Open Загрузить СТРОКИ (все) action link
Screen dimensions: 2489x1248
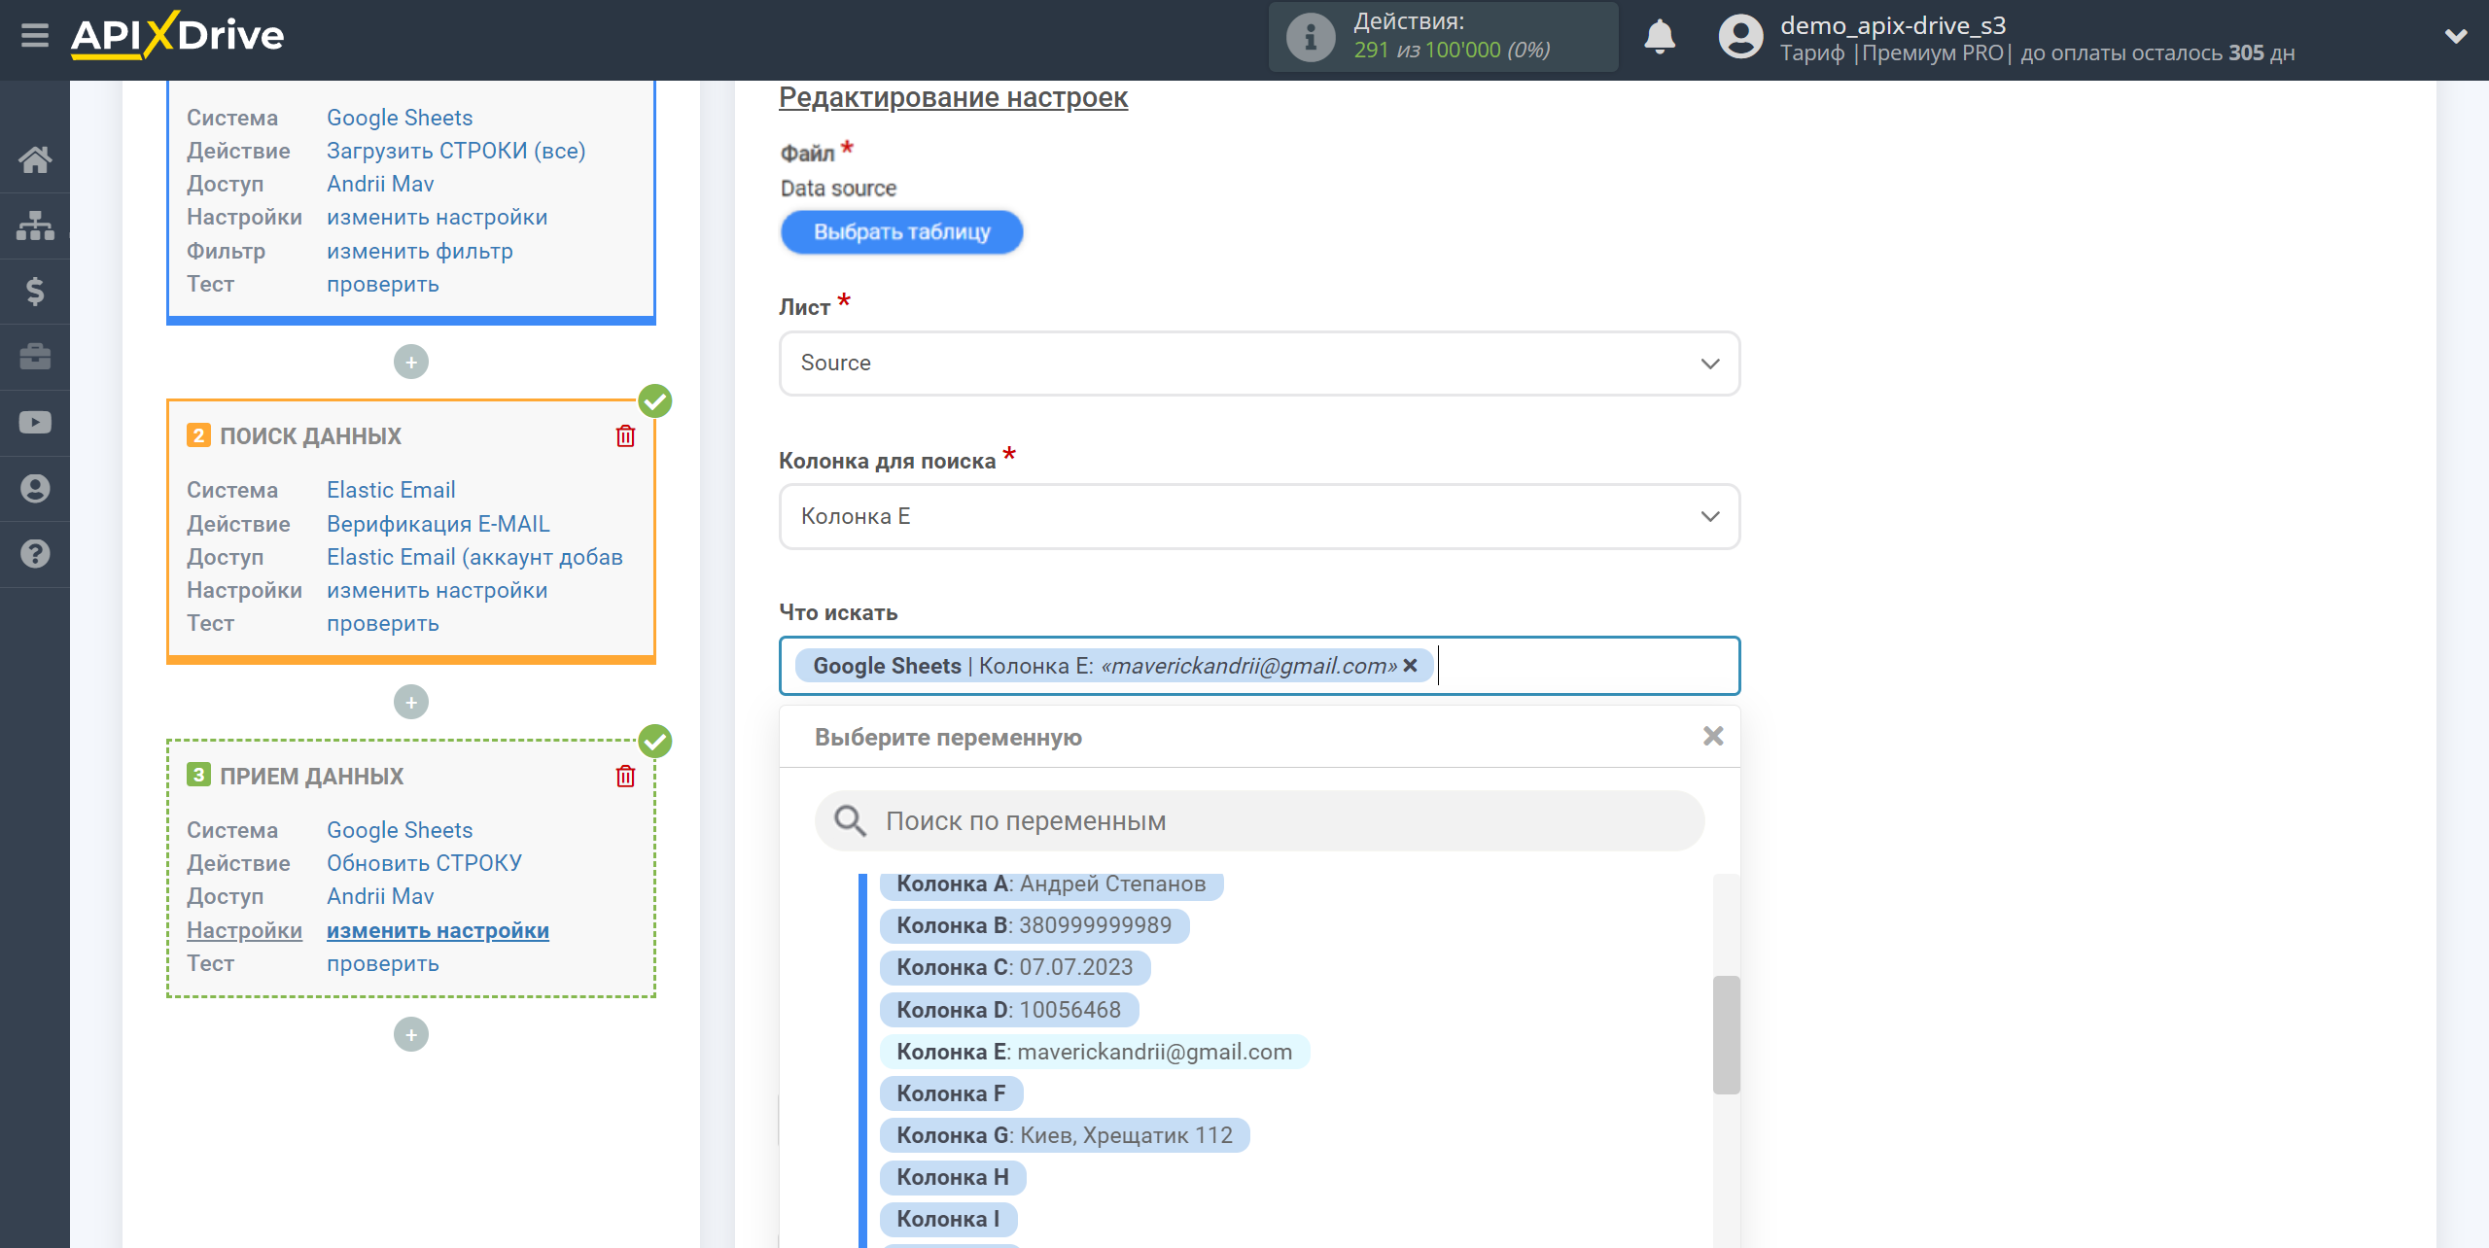[456, 151]
